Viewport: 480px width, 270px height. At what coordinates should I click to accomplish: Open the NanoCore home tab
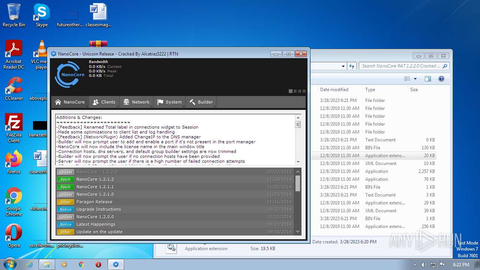[70, 102]
